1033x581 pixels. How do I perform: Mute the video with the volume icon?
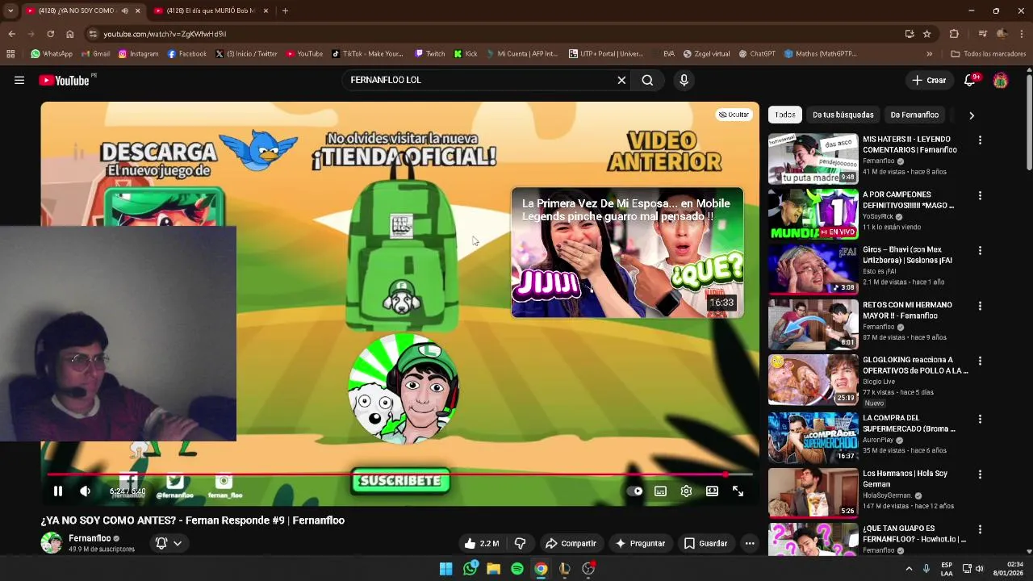[85, 491]
